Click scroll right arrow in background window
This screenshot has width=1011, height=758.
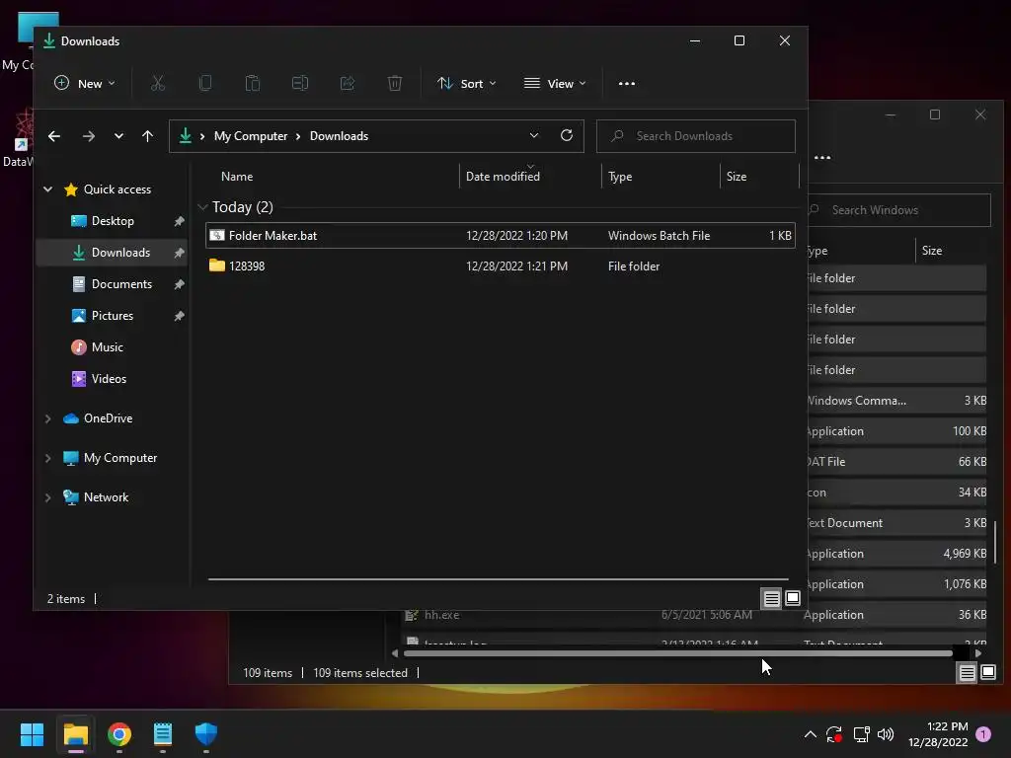978,653
